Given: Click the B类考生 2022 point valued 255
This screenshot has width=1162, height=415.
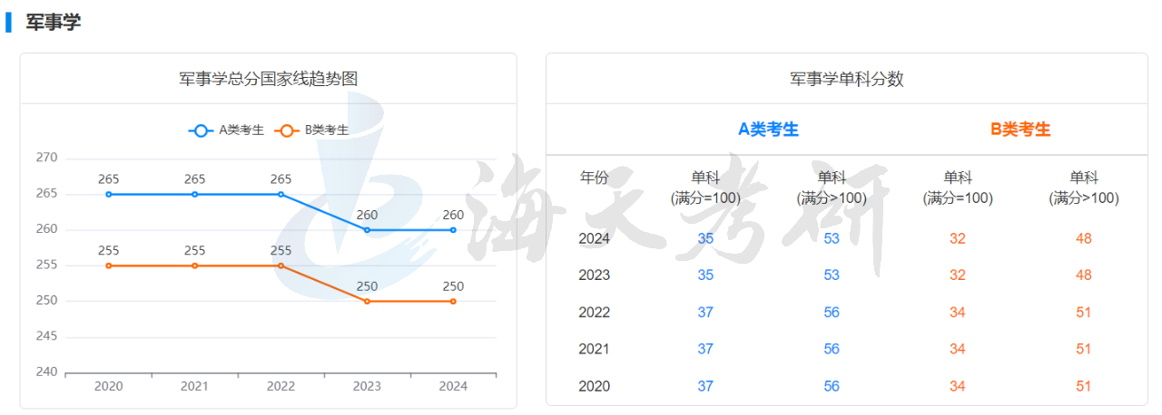Looking at the screenshot, I should pyautogui.click(x=281, y=265).
